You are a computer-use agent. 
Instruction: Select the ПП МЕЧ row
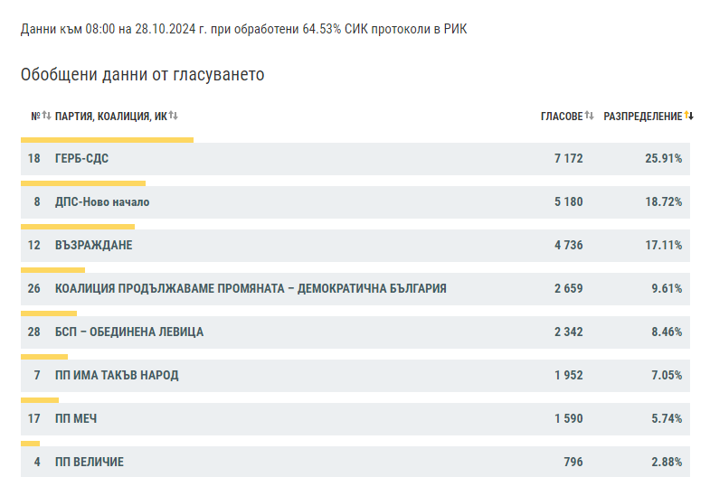click(x=355, y=419)
